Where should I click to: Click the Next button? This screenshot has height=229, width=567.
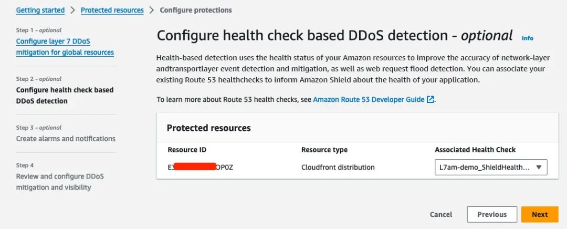pyautogui.click(x=540, y=214)
